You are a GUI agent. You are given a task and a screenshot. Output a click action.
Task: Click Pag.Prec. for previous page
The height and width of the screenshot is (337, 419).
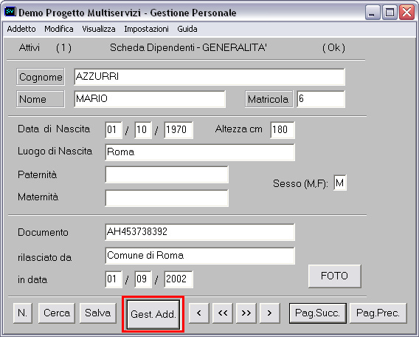pyautogui.click(x=378, y=313)
